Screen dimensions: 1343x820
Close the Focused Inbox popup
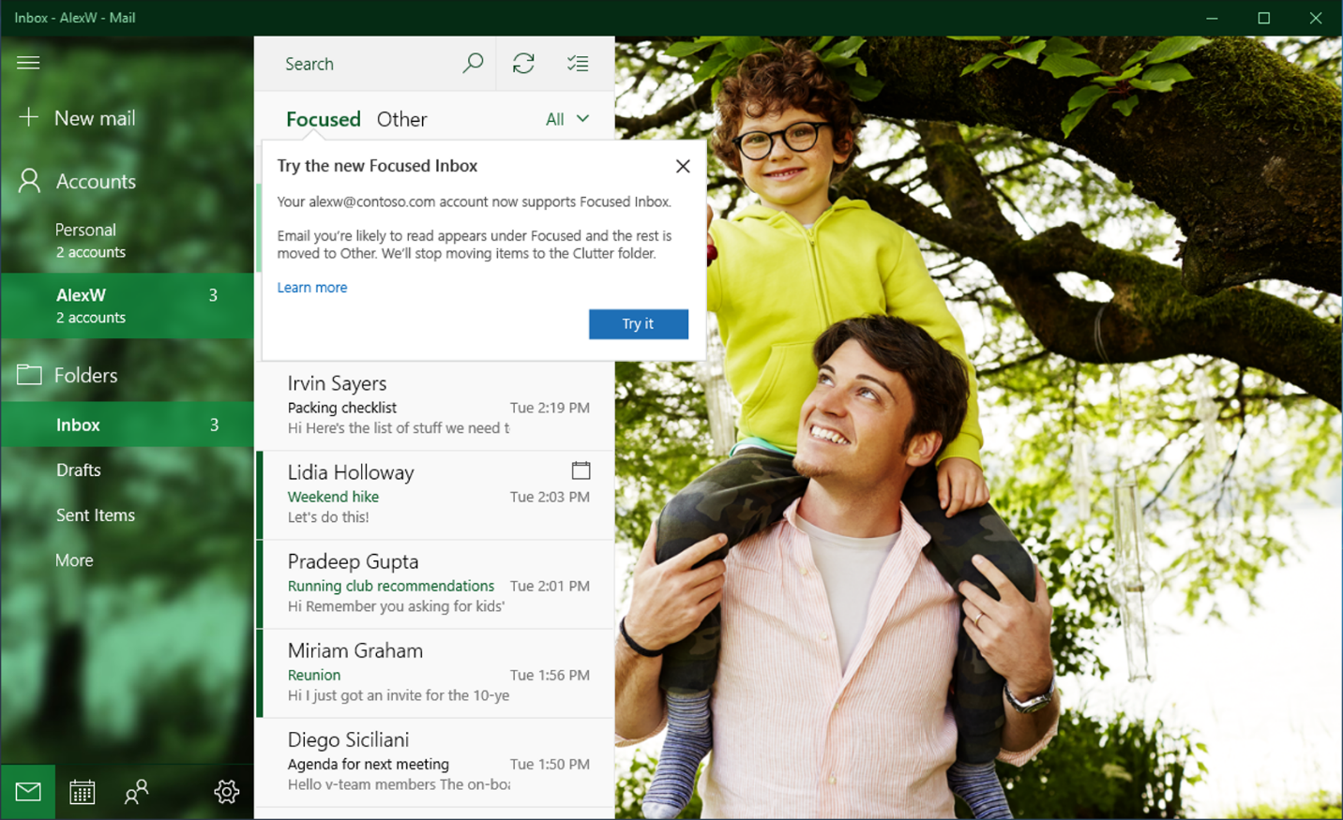tap(683, 166)
